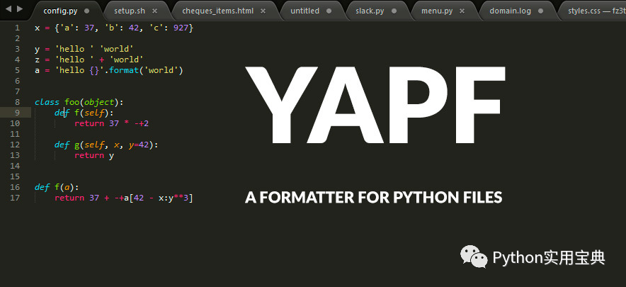The width and height of the screenshot is (626, 287).
Task: Switch to the setup.sh tab
Action: pos(130,11)
